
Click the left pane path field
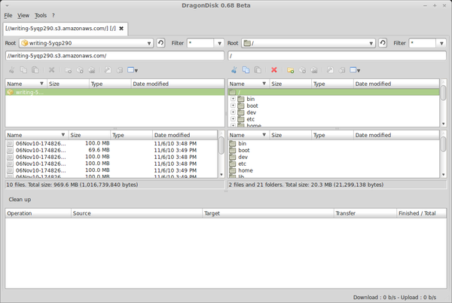tap(115, 56)
